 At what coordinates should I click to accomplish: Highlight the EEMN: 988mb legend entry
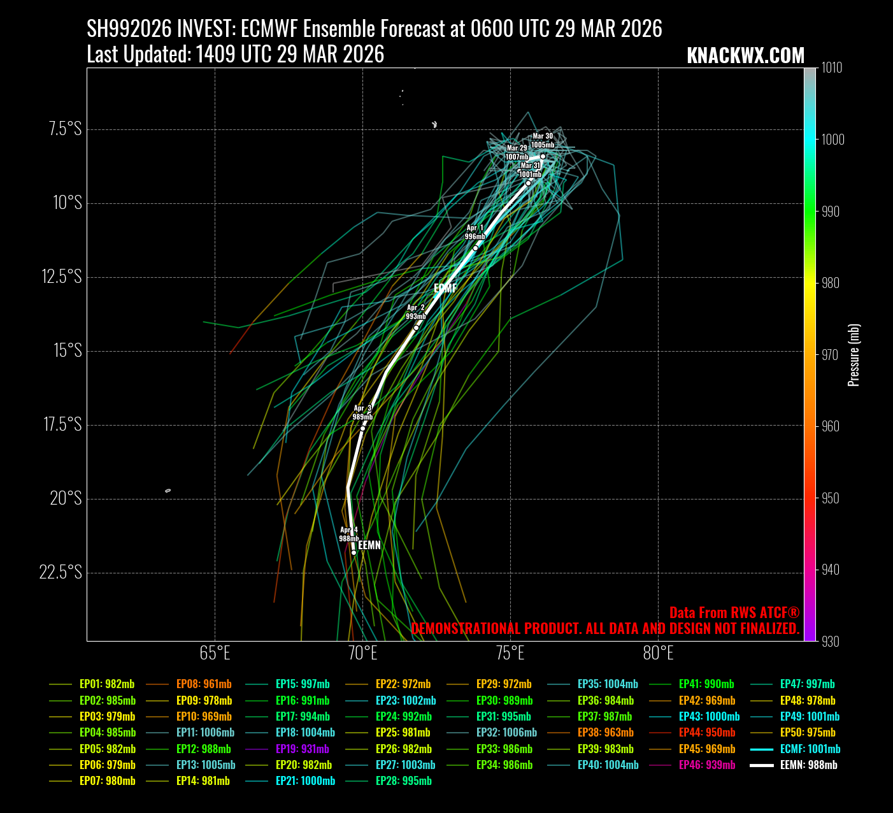(x=808, y=765)
